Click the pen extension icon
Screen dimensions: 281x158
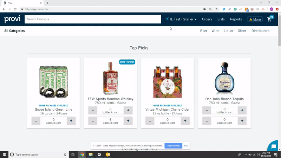[229, 9]
